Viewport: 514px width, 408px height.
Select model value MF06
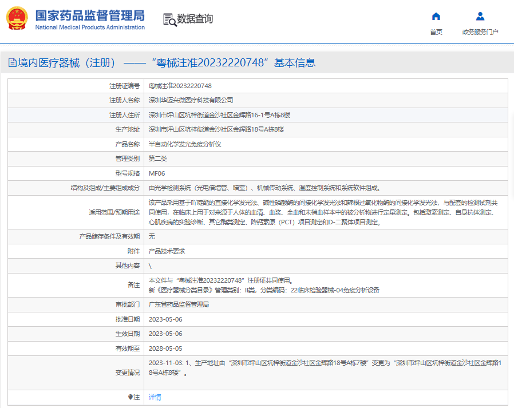(157, 173)
